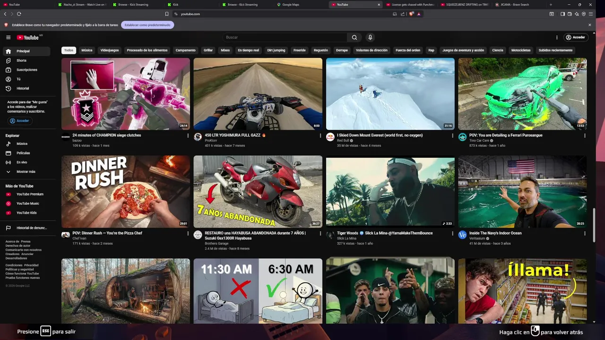Click the Acceder button in header
The height and width of the screenshot is (340, 605).
coord(575,37)
